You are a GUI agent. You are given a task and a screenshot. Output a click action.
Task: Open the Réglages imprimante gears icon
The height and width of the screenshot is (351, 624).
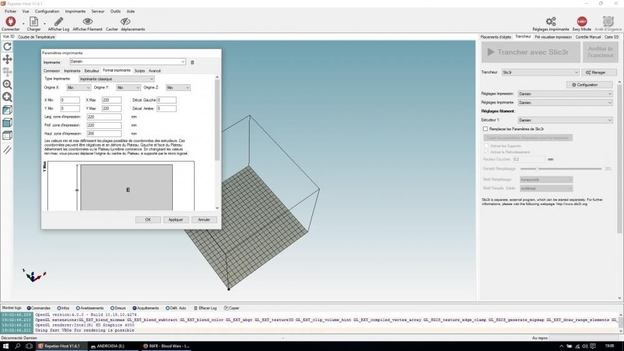click(551, 21)
